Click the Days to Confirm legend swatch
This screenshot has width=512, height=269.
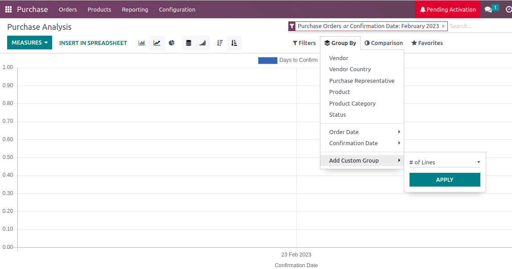coord(267,60)
